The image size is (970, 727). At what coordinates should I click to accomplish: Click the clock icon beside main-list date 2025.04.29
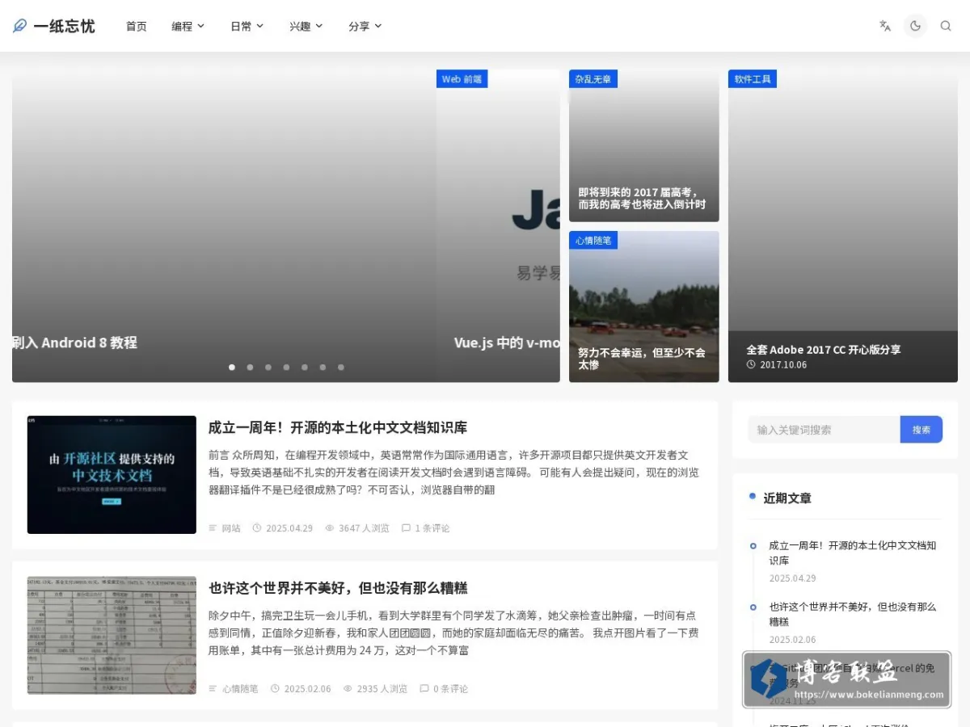pyautogui.click(x=257, y=528)
